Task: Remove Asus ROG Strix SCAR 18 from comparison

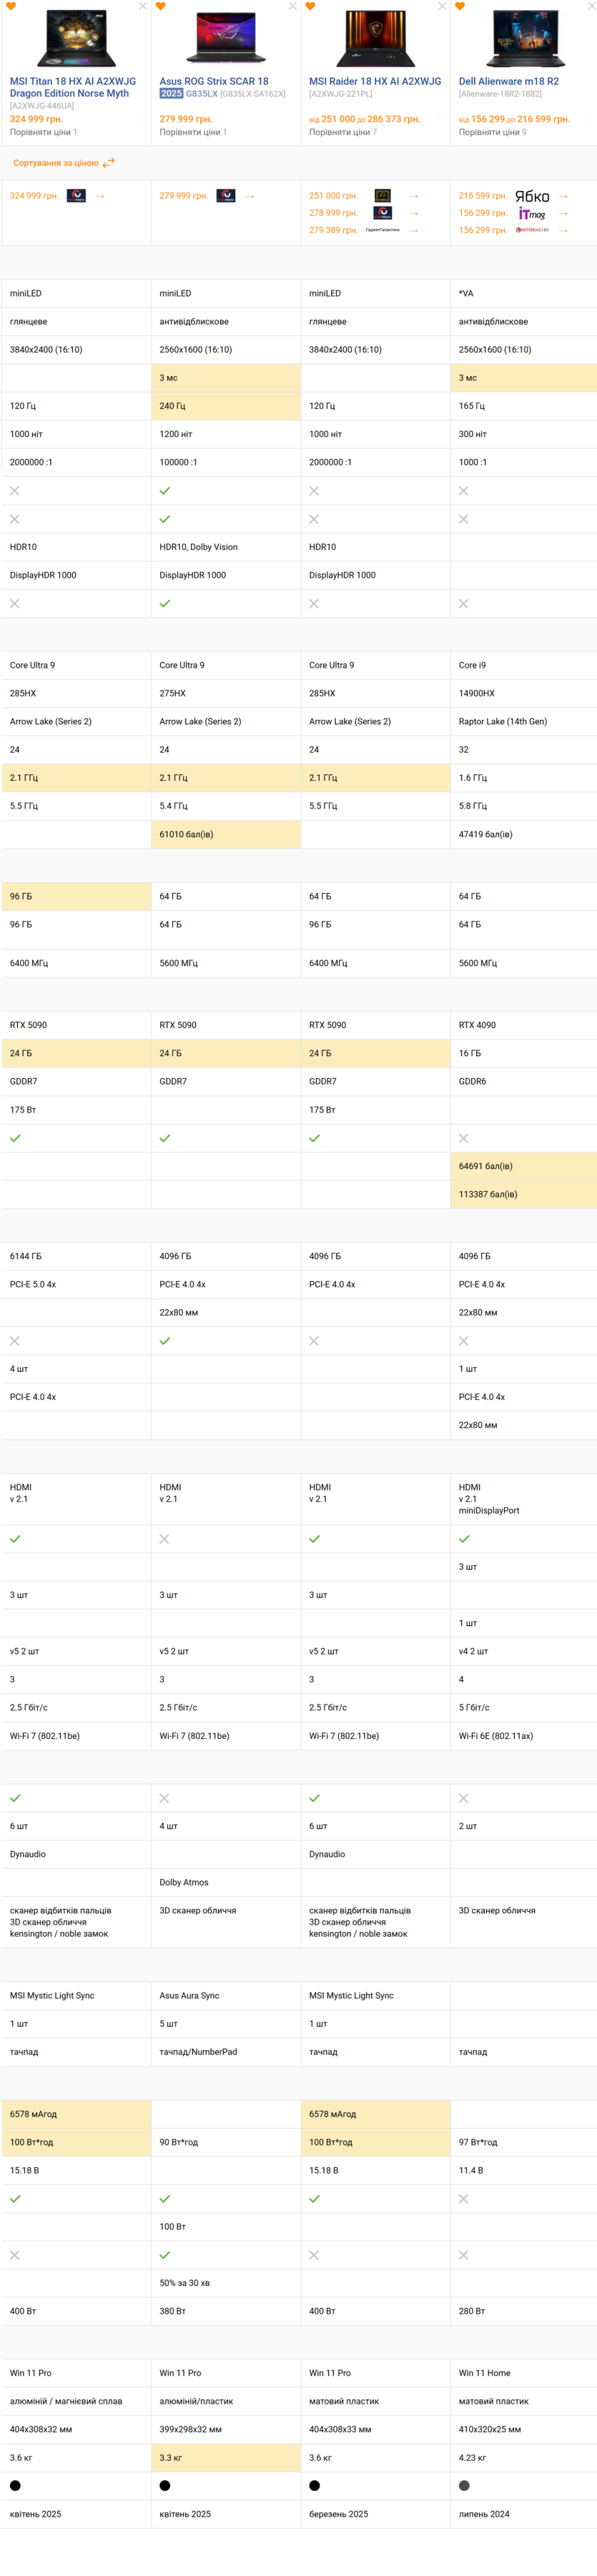Action: pos(292,6)
